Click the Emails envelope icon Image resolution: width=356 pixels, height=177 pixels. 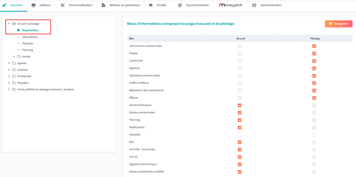[x=151, y=5]
